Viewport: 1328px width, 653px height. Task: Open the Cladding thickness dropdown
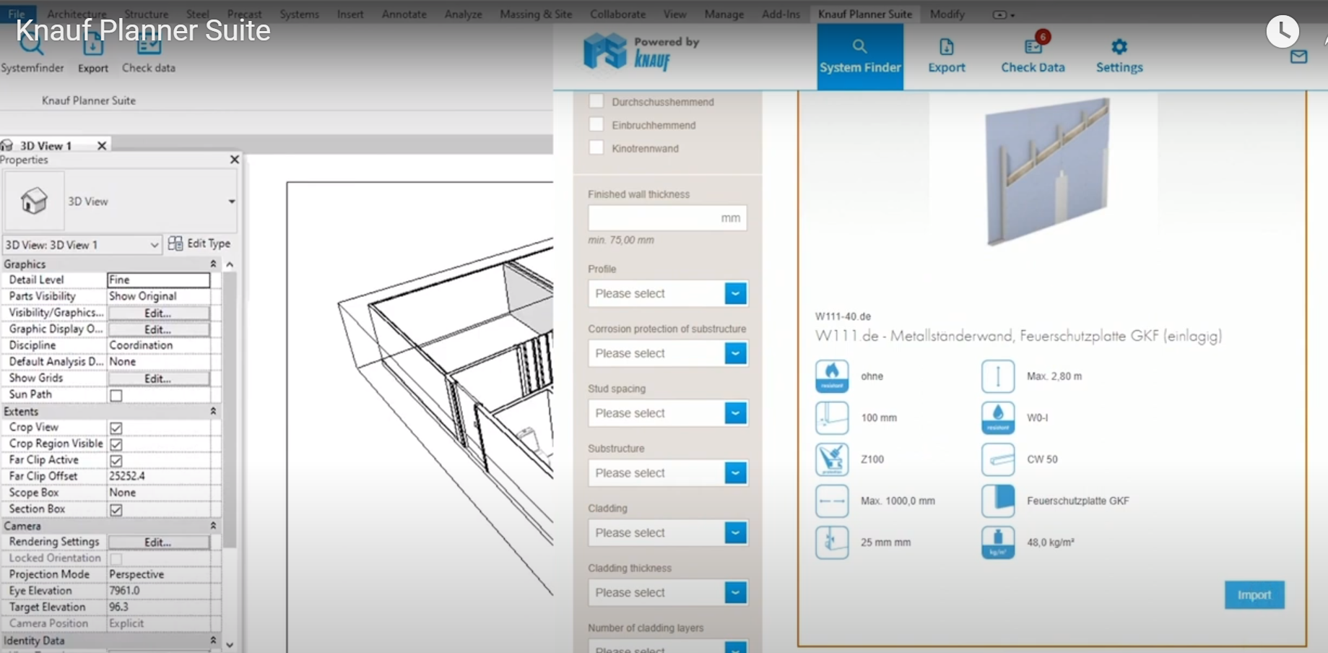point(668,593)
